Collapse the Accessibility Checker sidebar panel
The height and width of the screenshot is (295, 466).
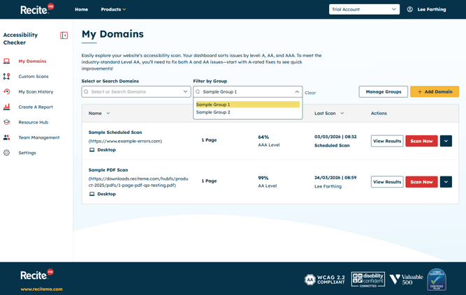64,36
